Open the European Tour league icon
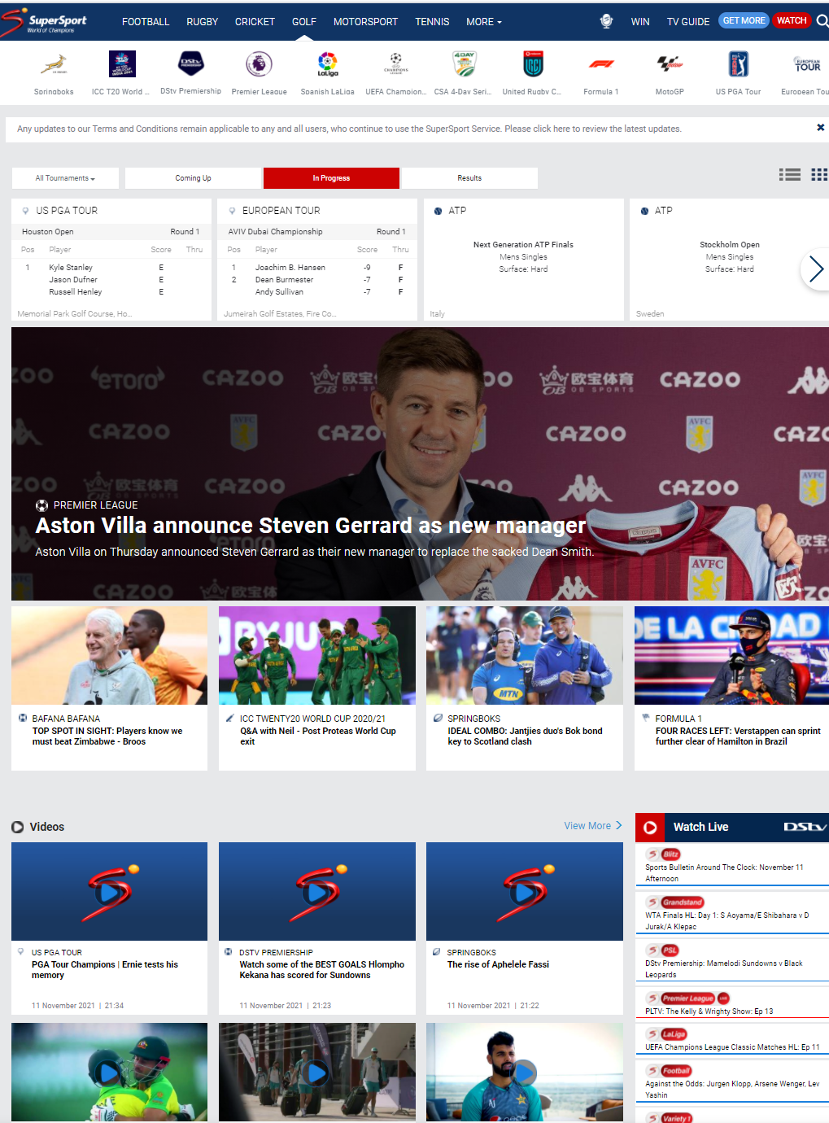This screenshot has height=1123, width=829. tap(807, 63)
